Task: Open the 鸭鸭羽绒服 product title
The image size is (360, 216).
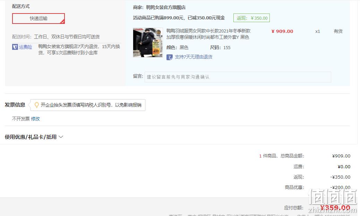Action: [x=208, y=34]
